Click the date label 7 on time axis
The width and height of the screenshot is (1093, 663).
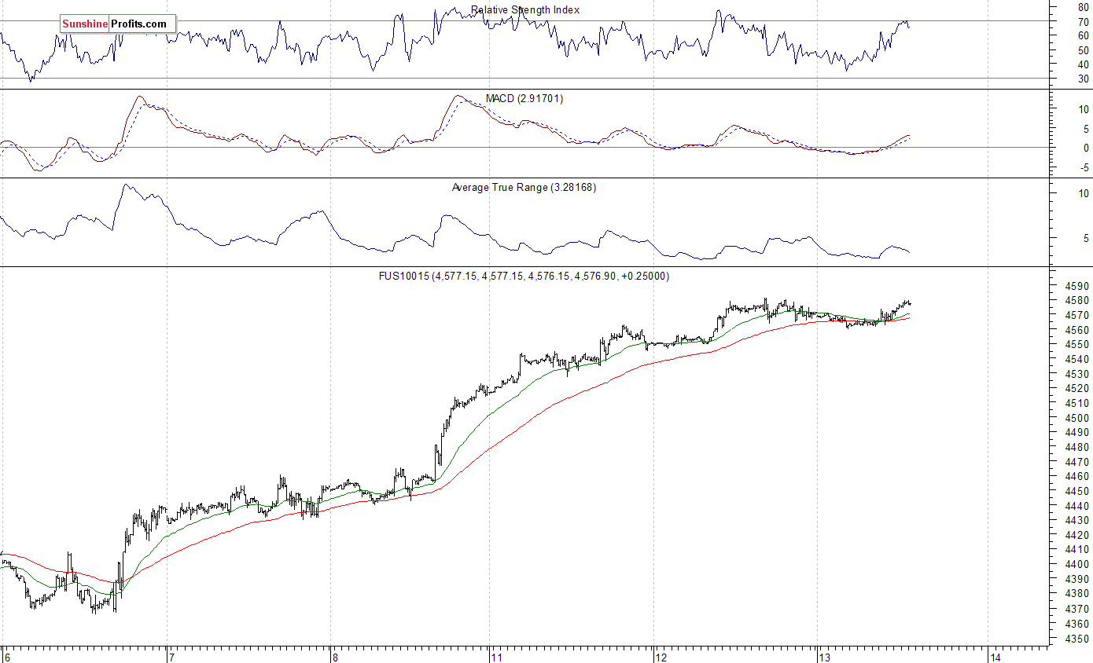(x=171, y=657)
